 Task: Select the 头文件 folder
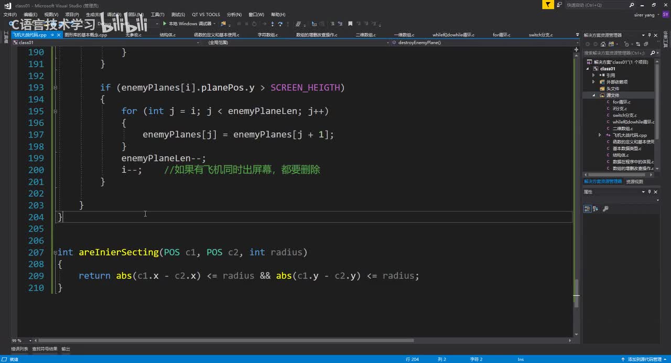point(612,89)
